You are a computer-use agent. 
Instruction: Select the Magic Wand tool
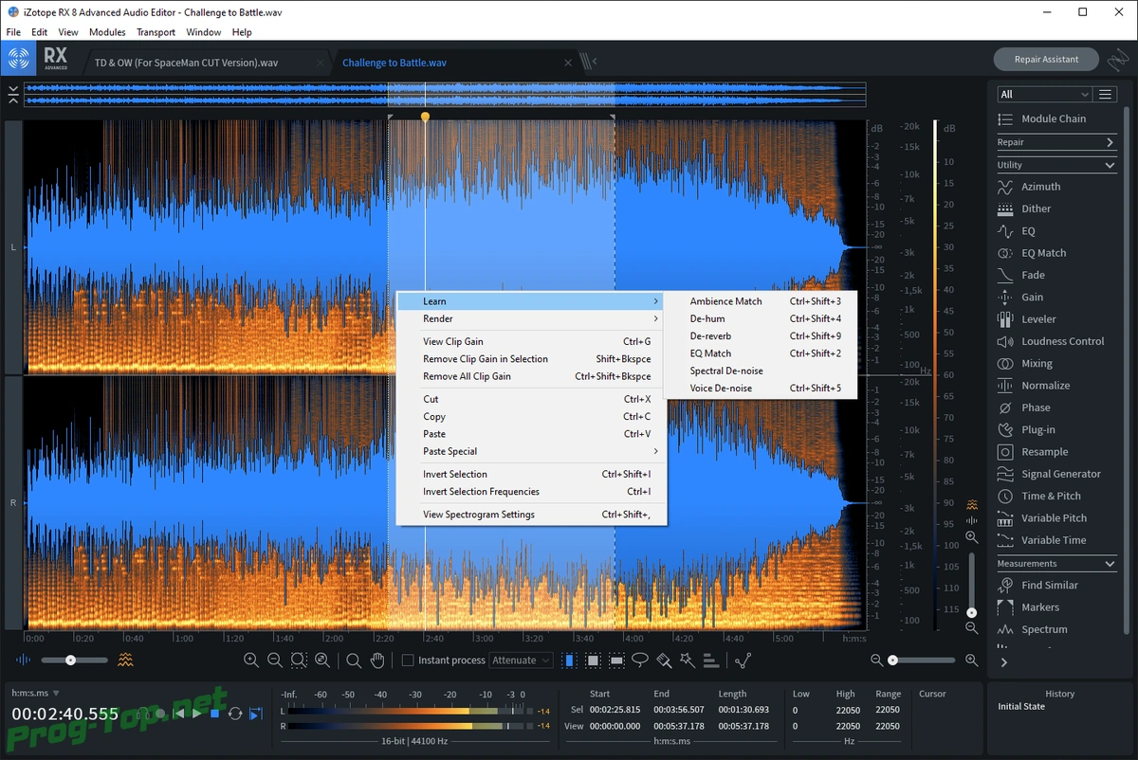(x=687, y=660)
